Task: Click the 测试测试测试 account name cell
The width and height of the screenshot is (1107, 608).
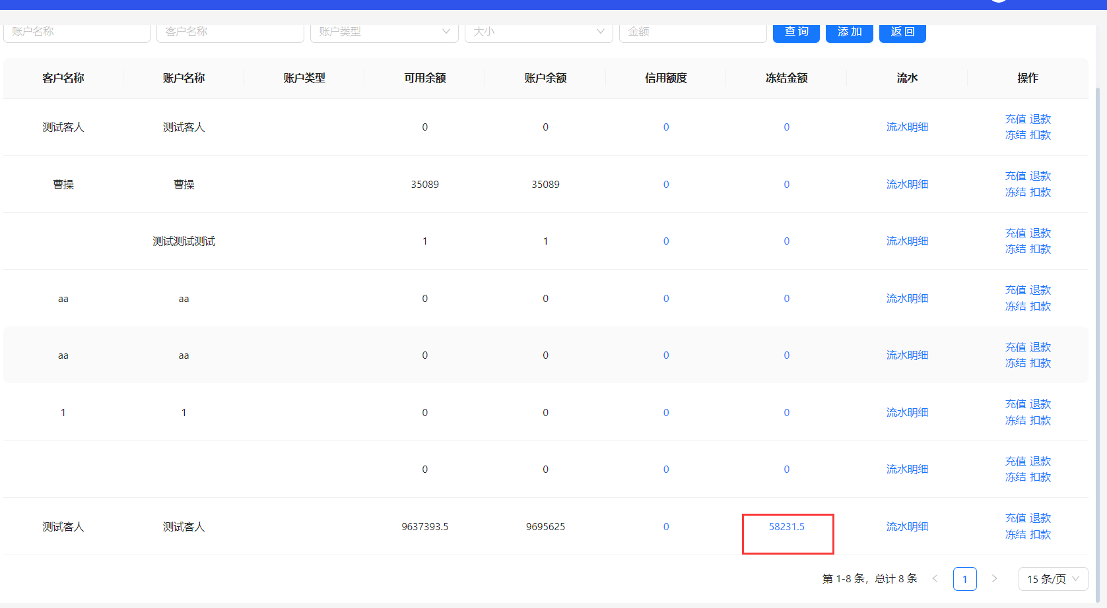Action: [x=184, y=241]
